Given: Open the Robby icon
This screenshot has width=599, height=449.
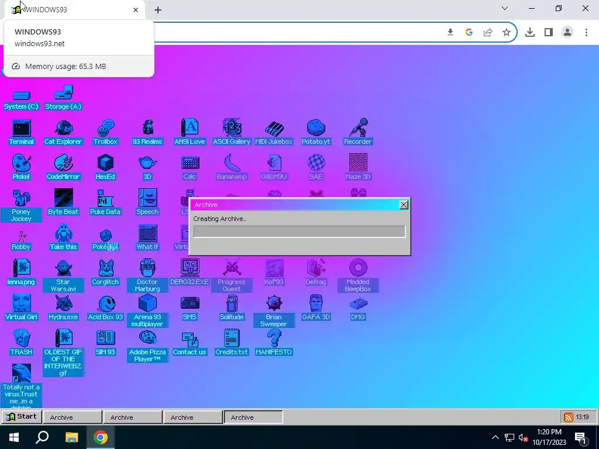Looking at the screenshot, I should pos(22,240).
